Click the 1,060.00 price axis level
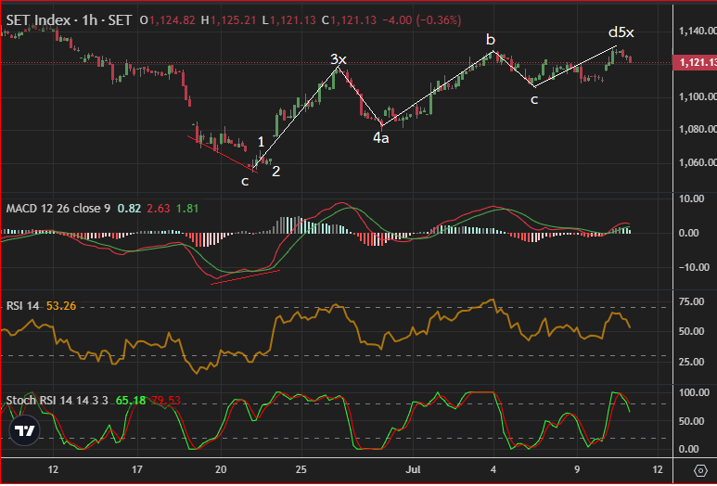717x486 pixels. 698,162
